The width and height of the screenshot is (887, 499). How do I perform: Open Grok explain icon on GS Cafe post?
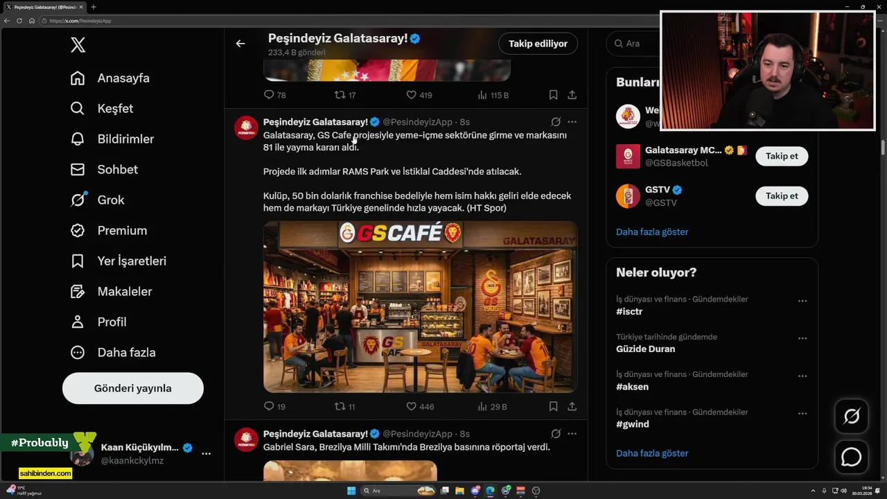click(x=556, y=122)
